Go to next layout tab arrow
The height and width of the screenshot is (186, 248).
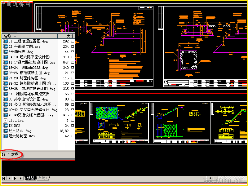pyautogui.click(x=15, y=178)
